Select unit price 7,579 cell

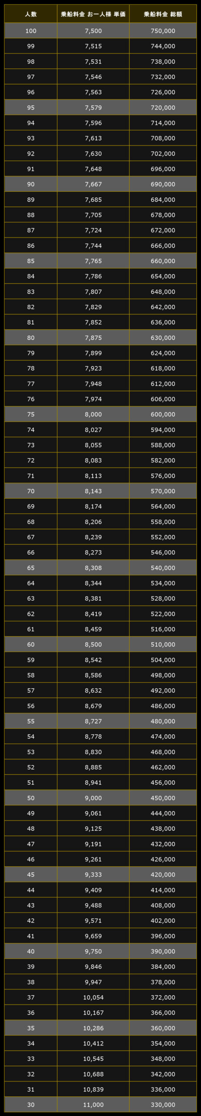point(93,108)
